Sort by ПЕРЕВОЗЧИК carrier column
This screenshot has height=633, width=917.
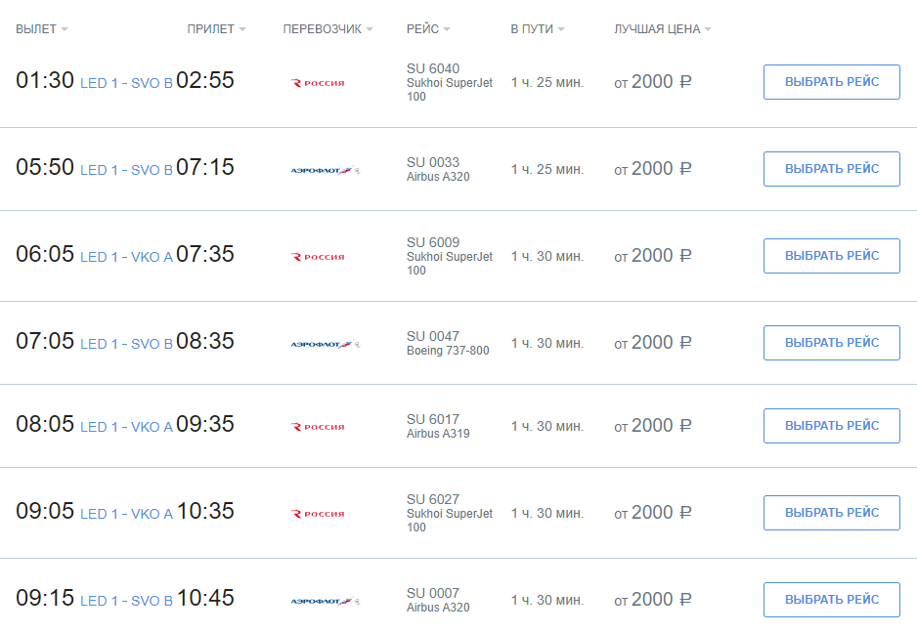click(x=327, y=29)
